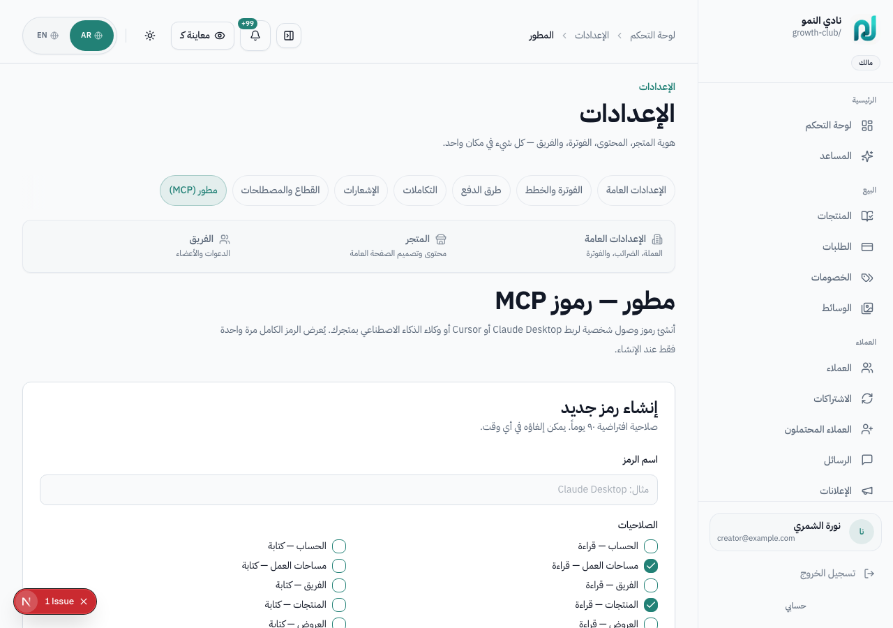
Task: Dismiss the 1 Issue badge with X
Action: point(84,601)
